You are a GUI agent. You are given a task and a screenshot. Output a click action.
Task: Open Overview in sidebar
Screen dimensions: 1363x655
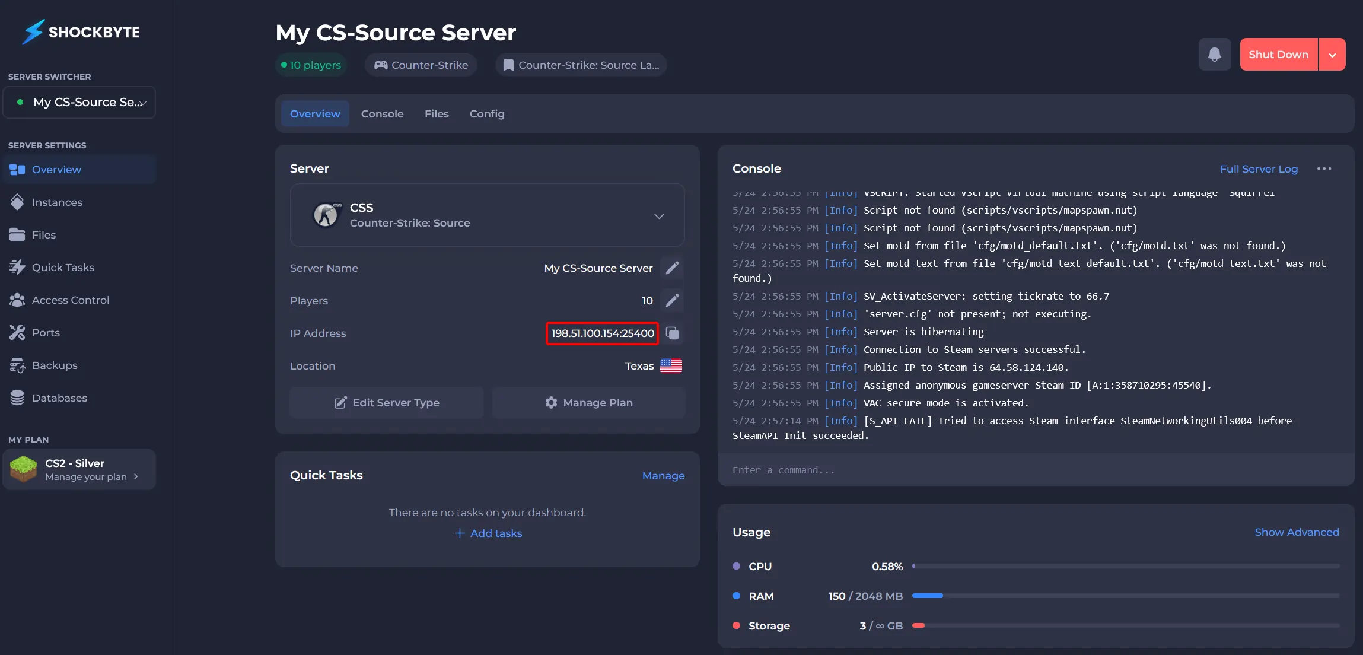(79, 170)
